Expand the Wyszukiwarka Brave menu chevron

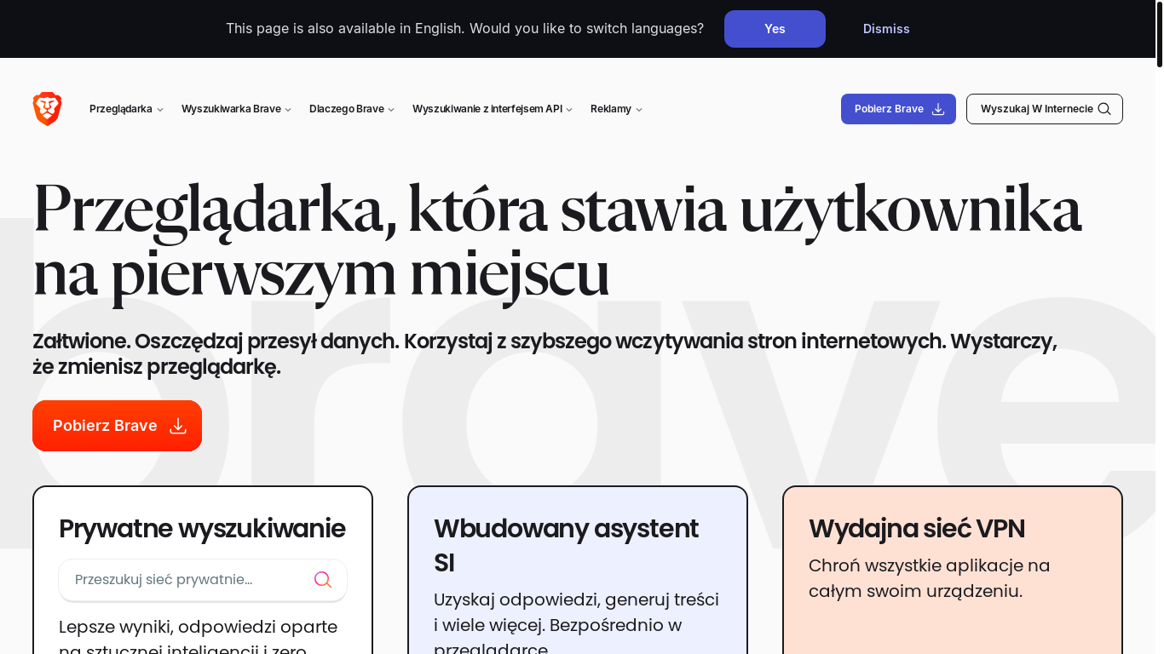(x=288, y=110)
